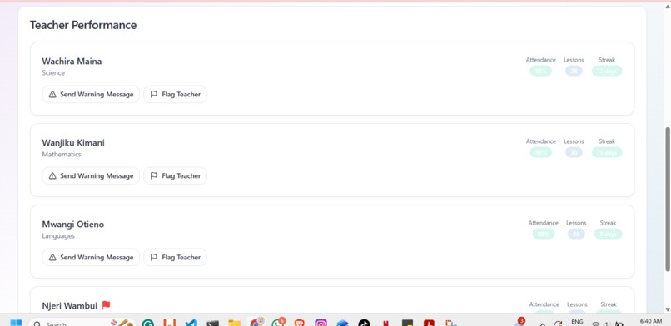Image resolution: width=671 pixels, height=326 pixels.
Task: Click the scrollbar down arrow
Action: 667,309
